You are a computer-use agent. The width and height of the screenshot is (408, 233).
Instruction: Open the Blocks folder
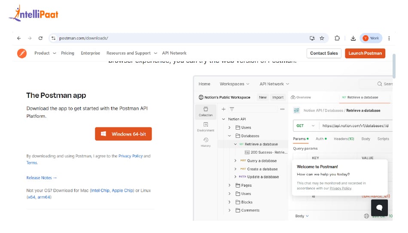point(244,202)
